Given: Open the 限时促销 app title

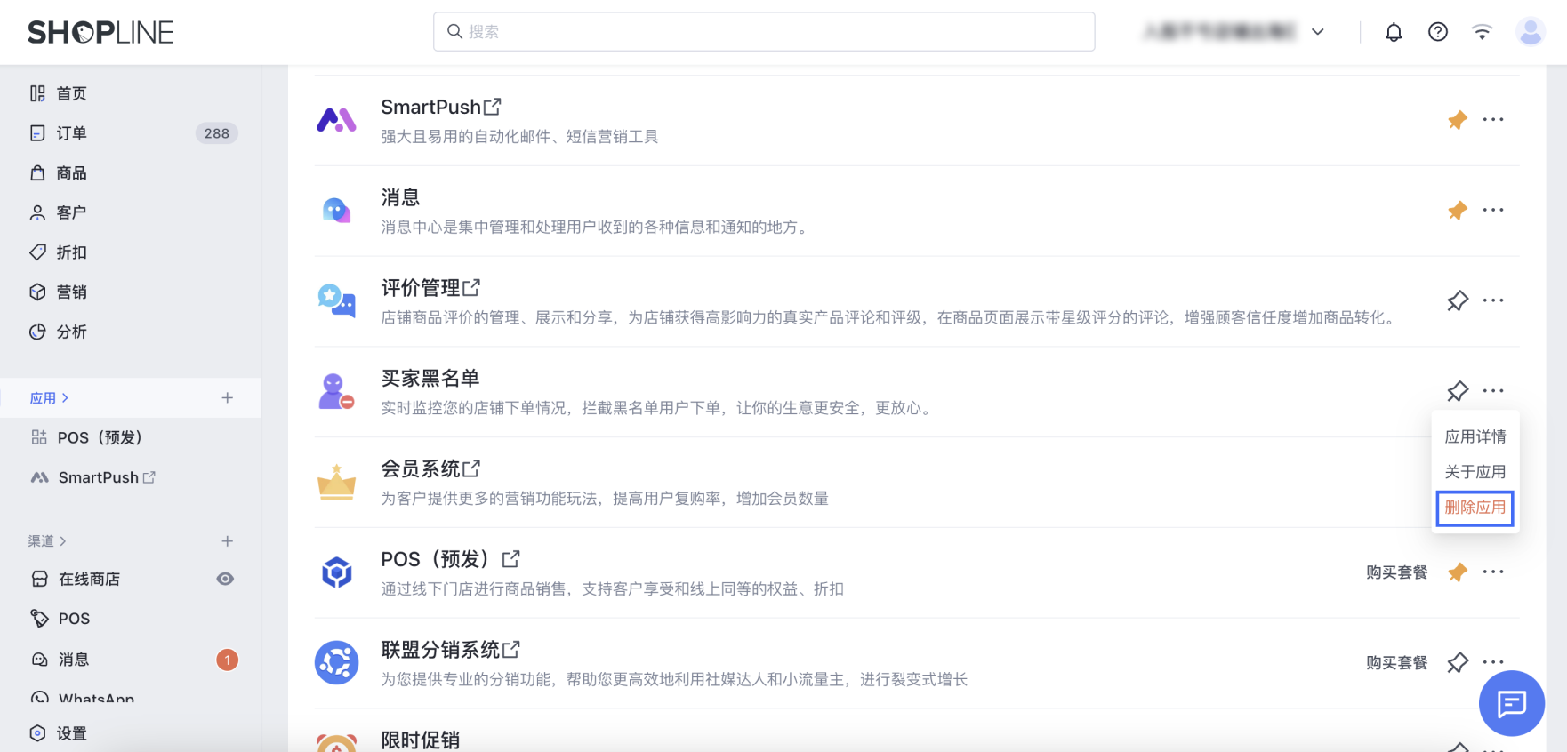Looking at the screenshot, I should (x=421, y=740).
